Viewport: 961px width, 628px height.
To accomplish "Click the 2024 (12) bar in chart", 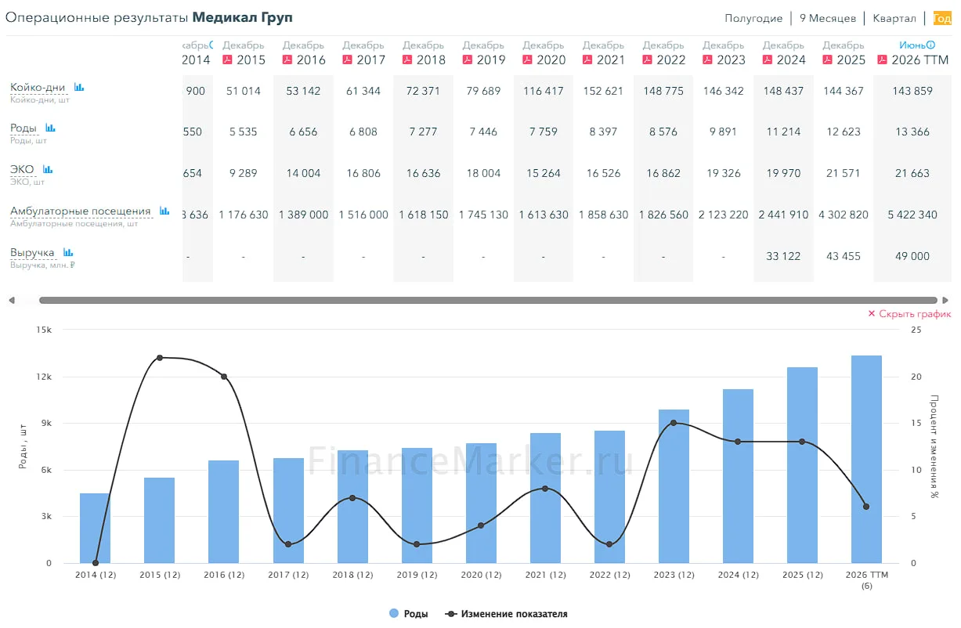I will pos(738,476).
